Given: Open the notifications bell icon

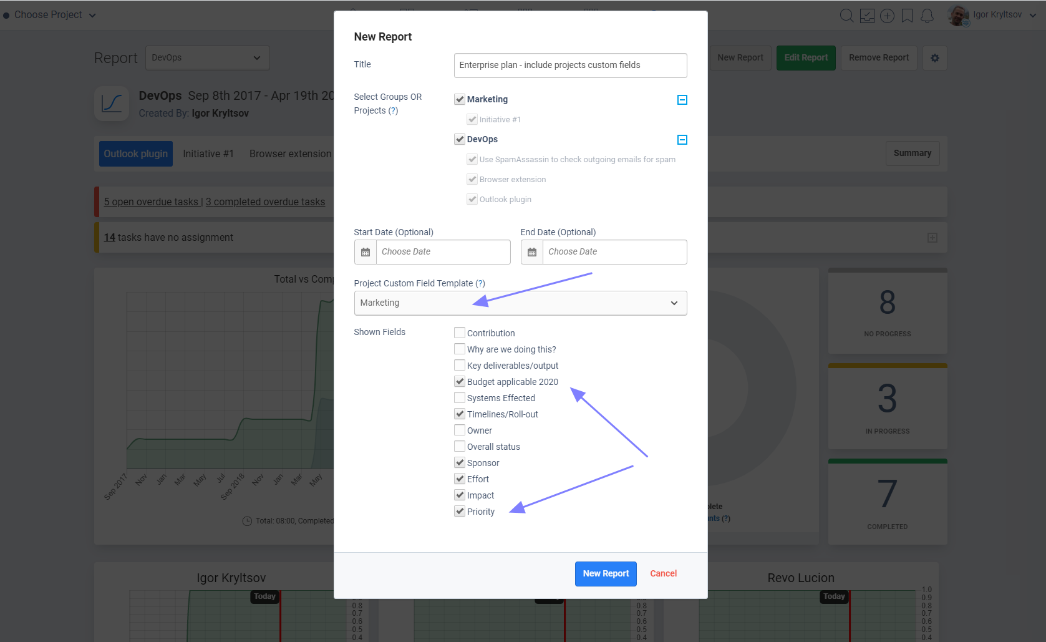Looking at the screenshot, I should click(x=927, y=16).
